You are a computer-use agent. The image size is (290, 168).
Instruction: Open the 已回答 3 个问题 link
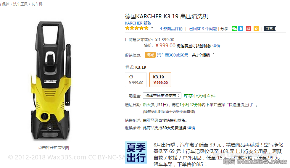[203, 29]
